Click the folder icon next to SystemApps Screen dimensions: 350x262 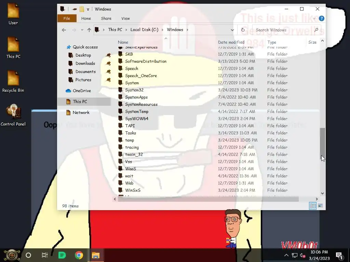[121, 97]
